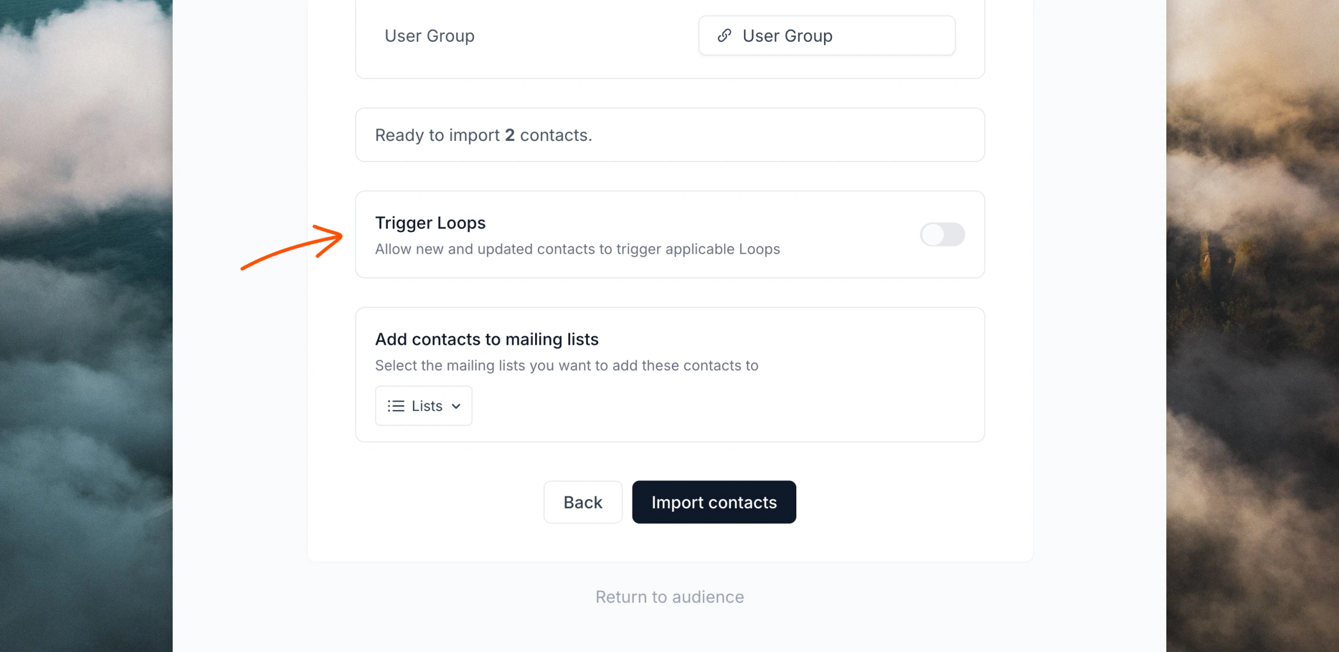Toggle the Trigger Loops switch on

click(942, 234)
